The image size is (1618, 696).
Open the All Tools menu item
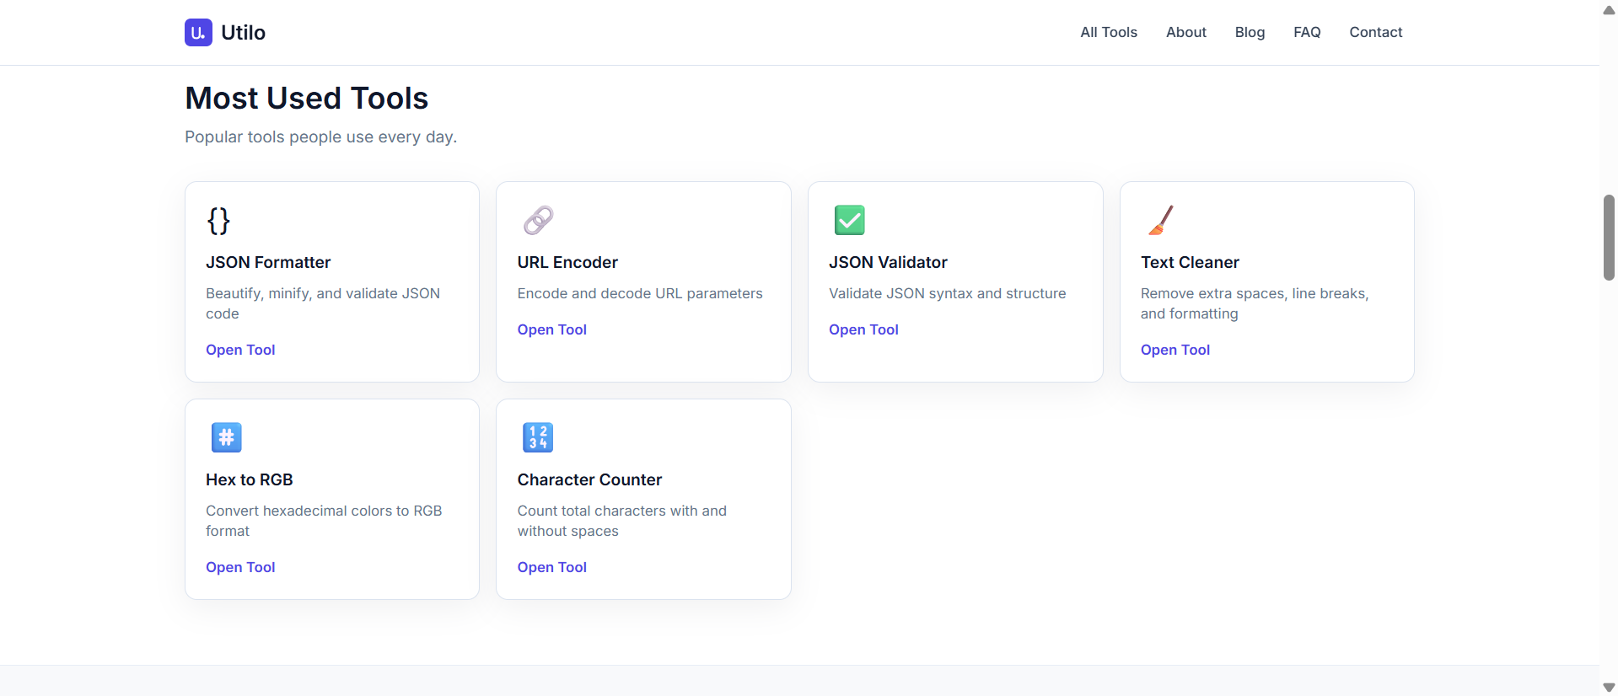tap(1109, 32)
